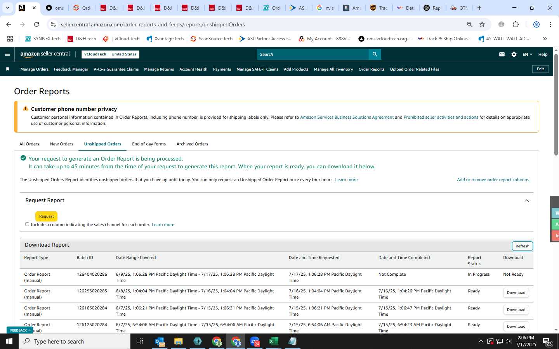Click the page vertical scrollbar thumb
The image size is (559, 349).
pos(556,105)
